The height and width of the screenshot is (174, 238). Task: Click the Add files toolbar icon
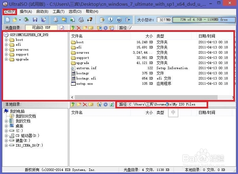click(x=102, y=20)
